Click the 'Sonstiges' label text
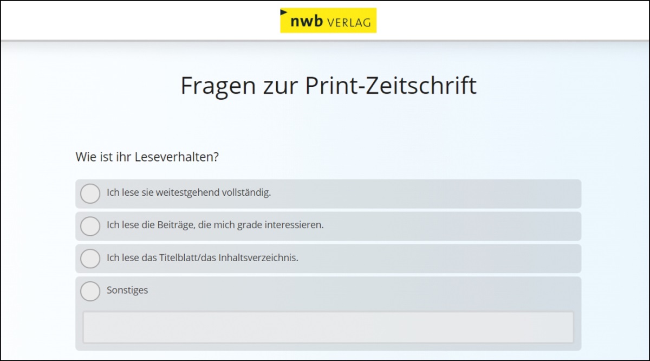Image resolution: width=650 pixels, height=361 pixels. pyautogui.click(x=127, y=291)
